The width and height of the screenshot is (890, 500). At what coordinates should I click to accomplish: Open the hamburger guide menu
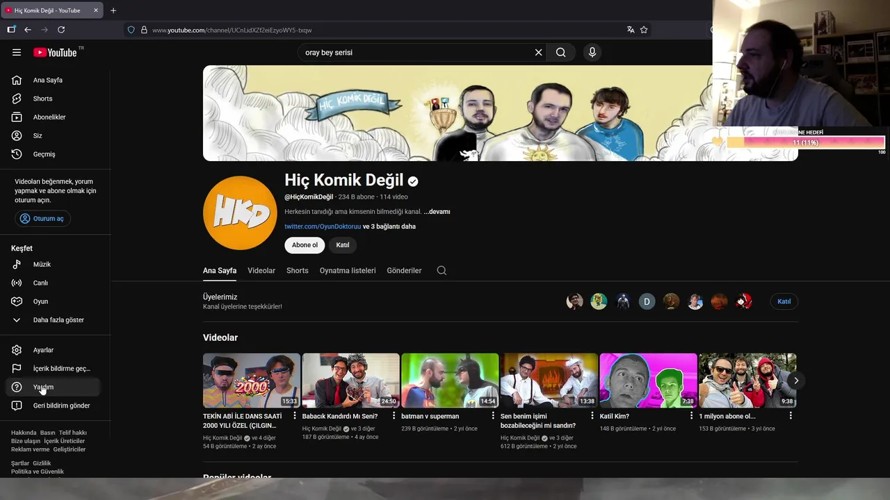pyautogui.click(x=17, y=52)
